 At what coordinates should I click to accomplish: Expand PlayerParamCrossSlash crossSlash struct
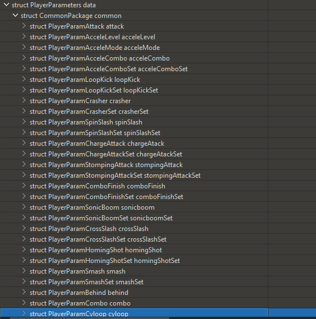click(24, 228)
